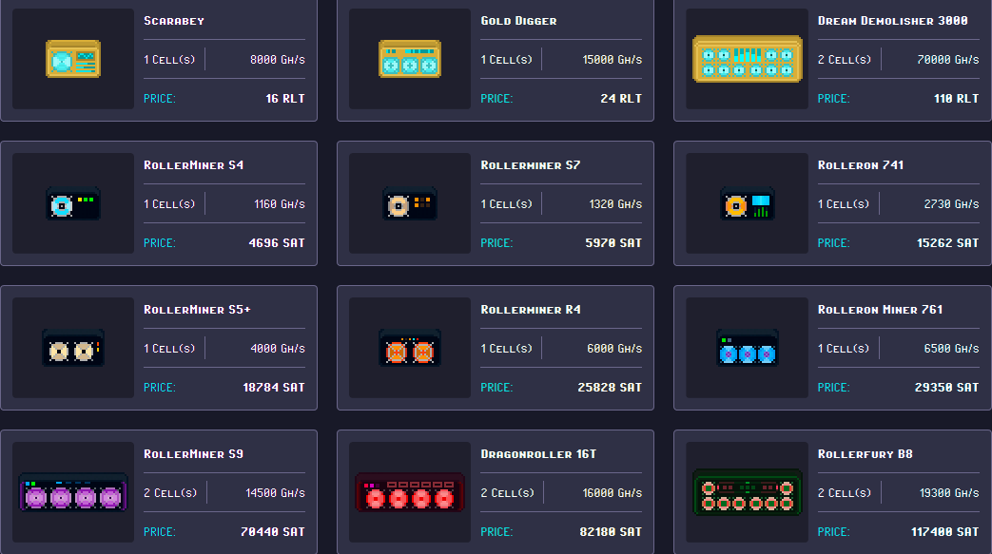
Task: Select the DragonRoller 16T red miner icon
Action: tap(410, 492)
